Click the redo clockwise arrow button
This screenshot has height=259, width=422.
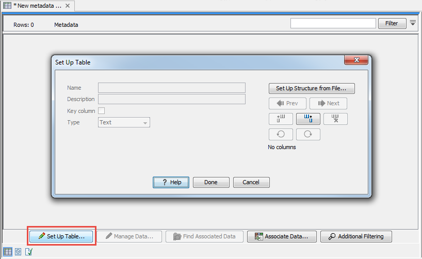pos(308,135)
